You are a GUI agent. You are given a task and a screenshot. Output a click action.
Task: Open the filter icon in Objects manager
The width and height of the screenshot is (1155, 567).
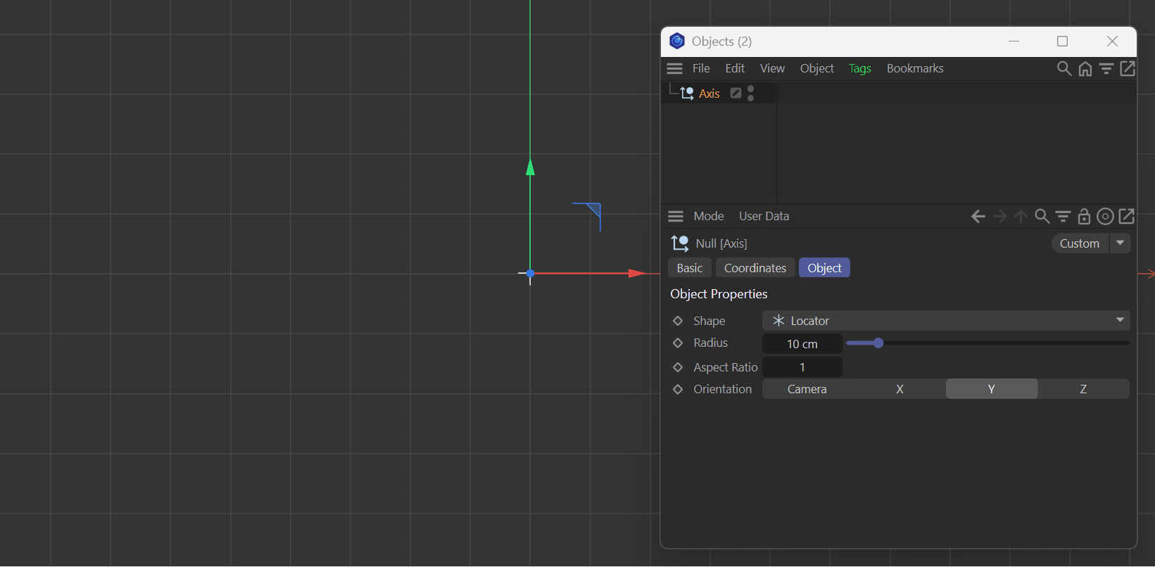[1106, 68]
